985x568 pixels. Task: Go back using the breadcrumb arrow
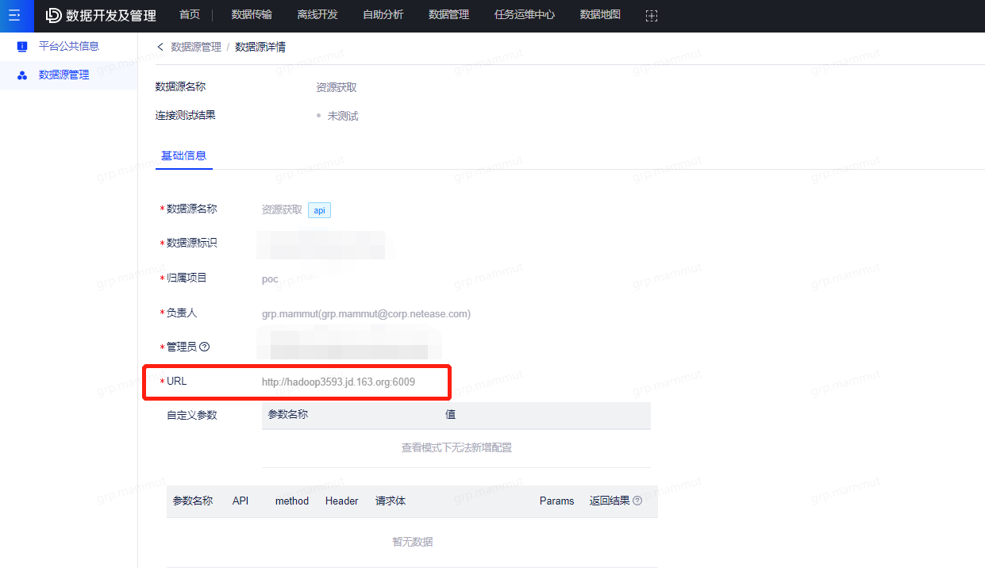160,47
